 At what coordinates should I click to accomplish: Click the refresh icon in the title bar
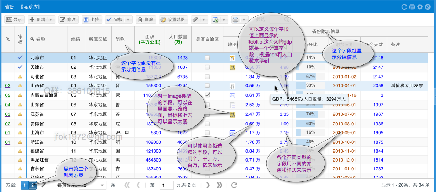[404, 7]
